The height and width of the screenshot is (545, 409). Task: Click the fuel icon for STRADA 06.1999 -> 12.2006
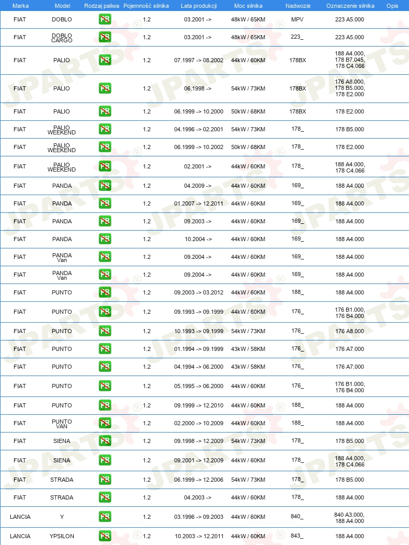[105, 480]
